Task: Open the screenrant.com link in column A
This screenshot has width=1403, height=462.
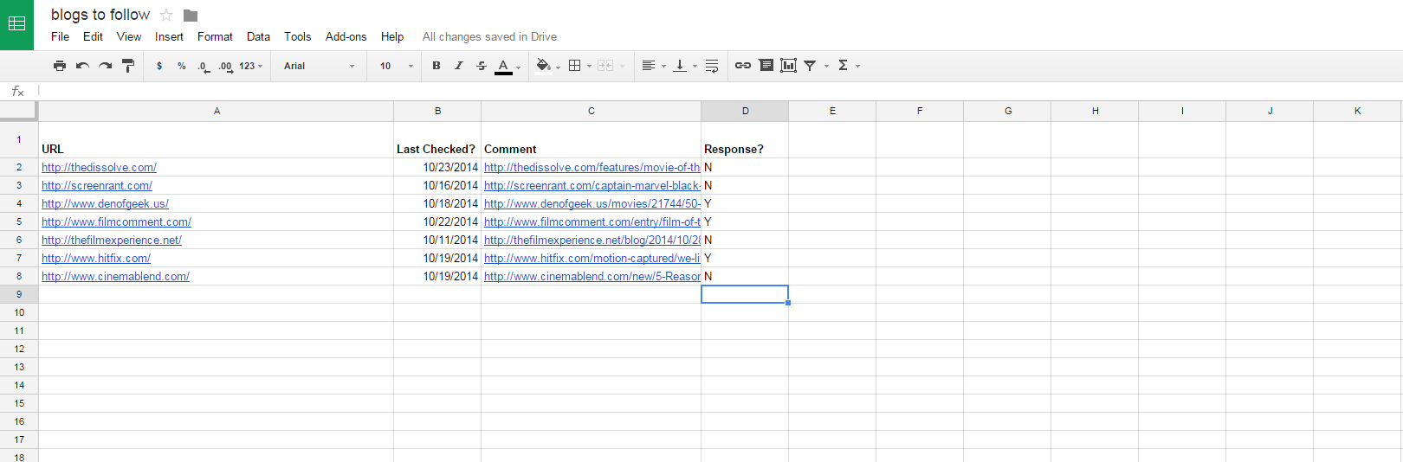Action: tap(97, 185)
